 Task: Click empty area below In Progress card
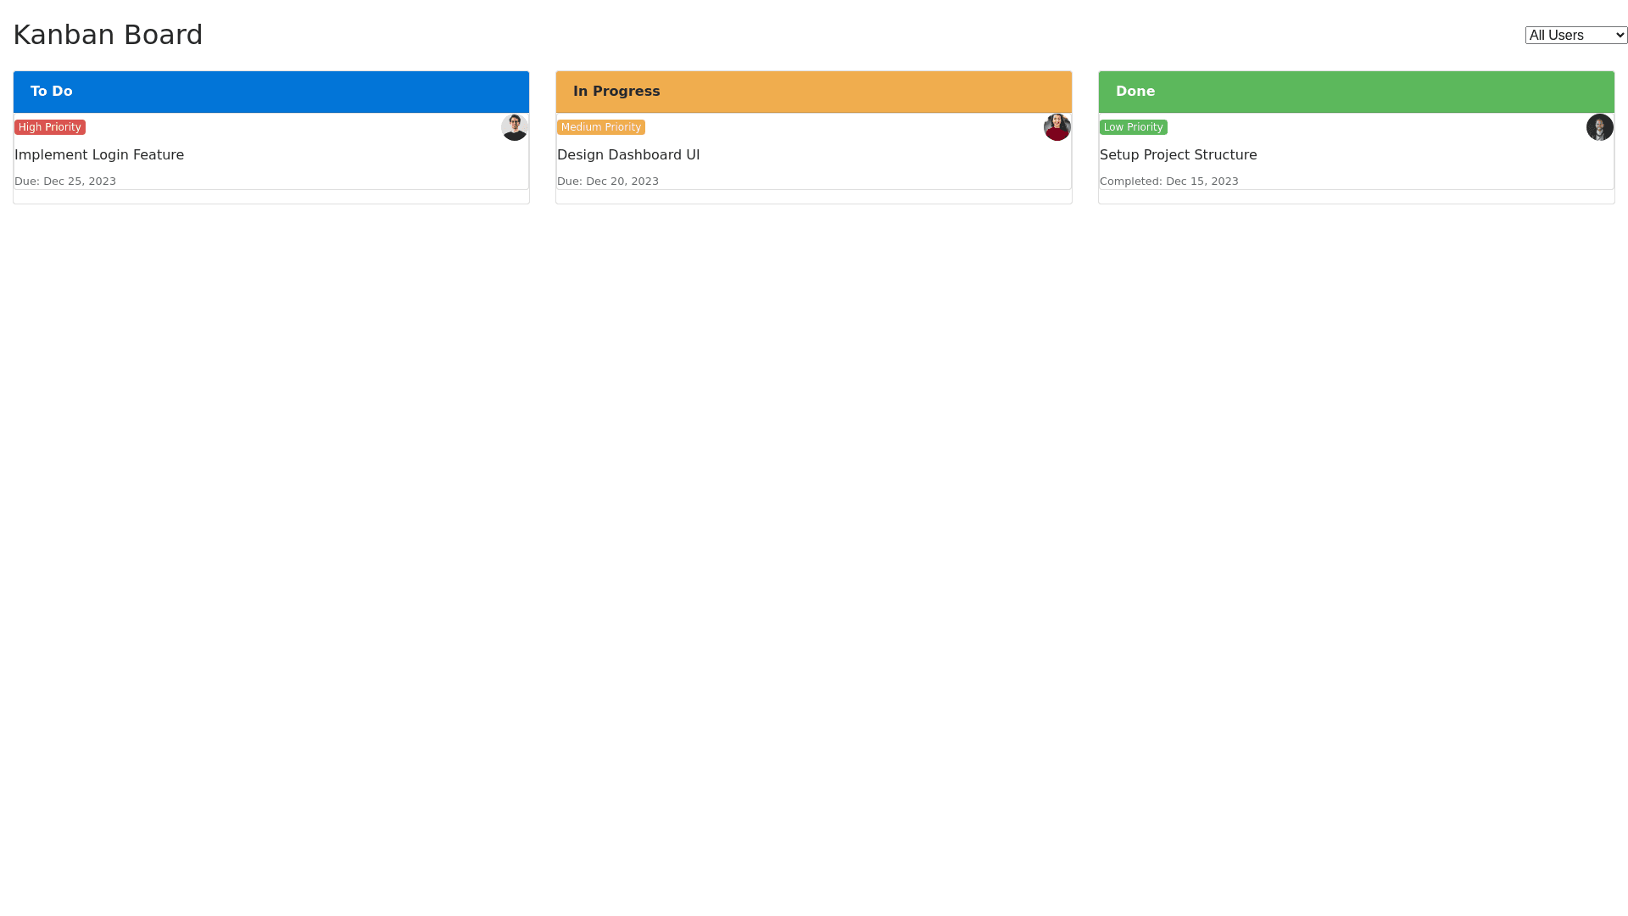point(814,197)
